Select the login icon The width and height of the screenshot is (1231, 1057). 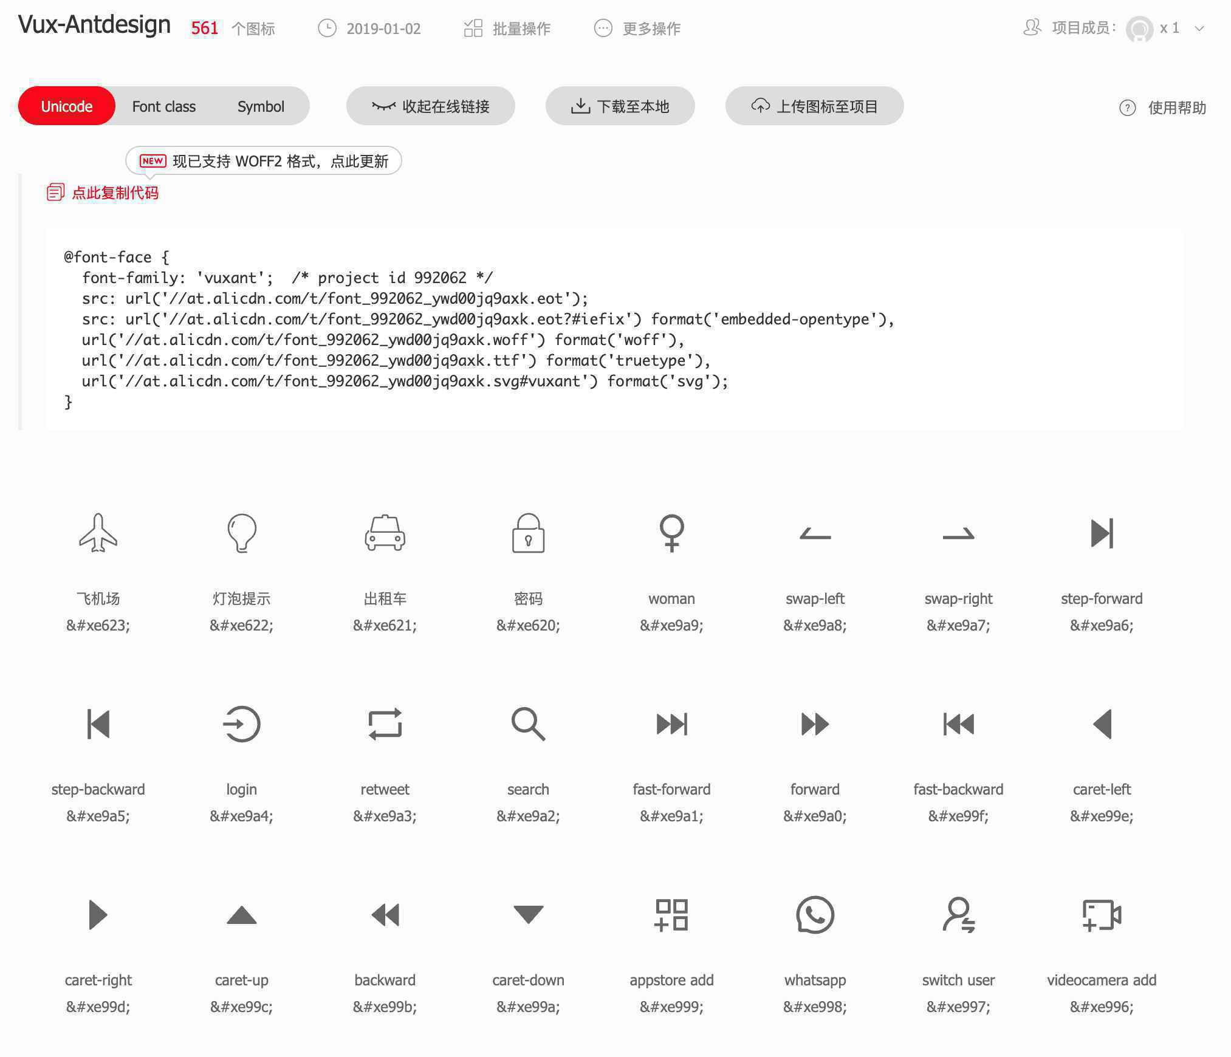(241, 723)
